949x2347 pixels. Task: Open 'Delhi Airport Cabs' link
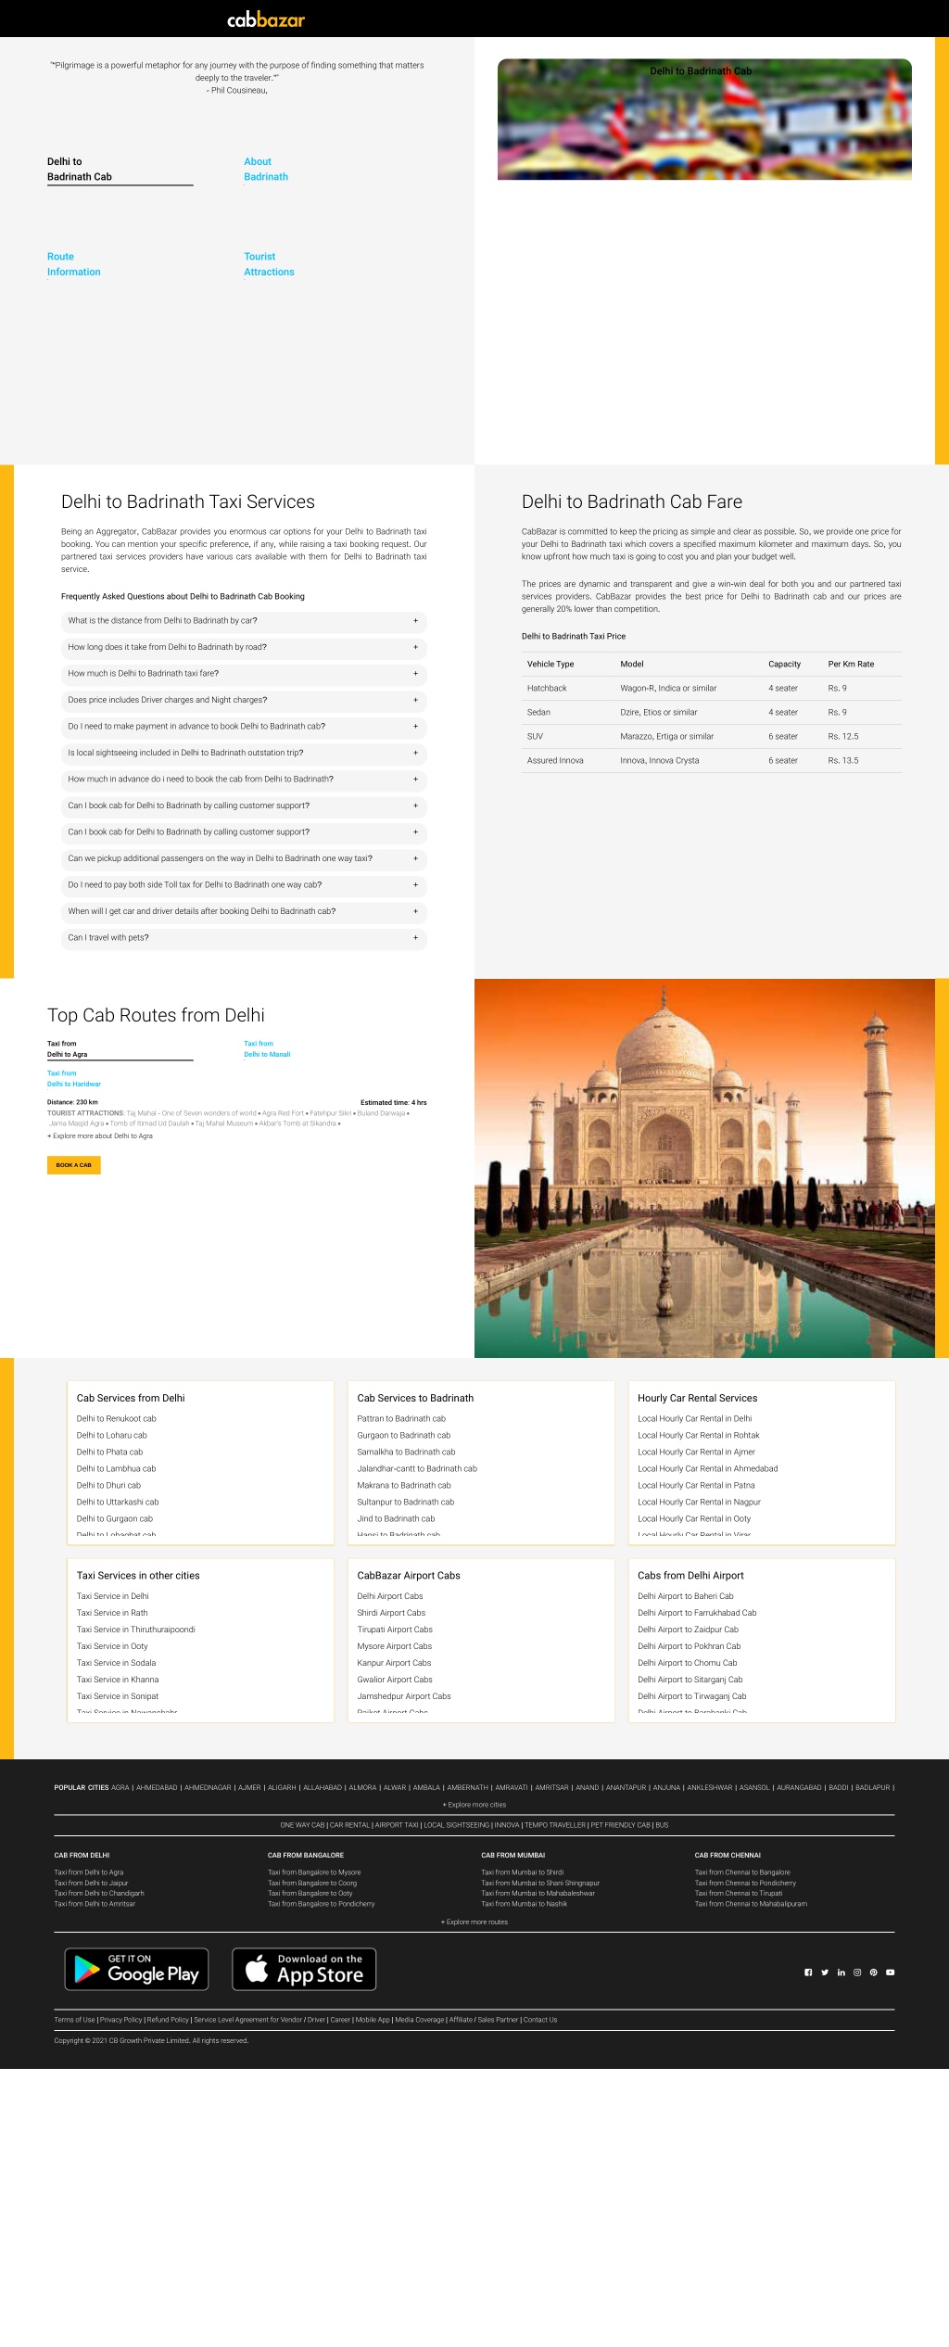pyautogui.click(x=390, y=1596)
